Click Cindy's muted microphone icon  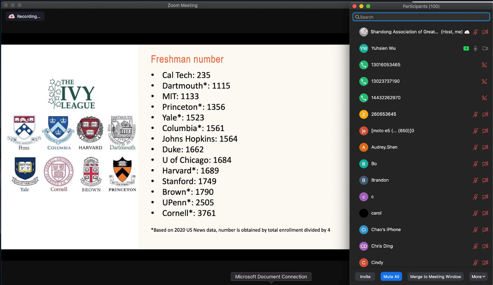[x=475, y=262]
